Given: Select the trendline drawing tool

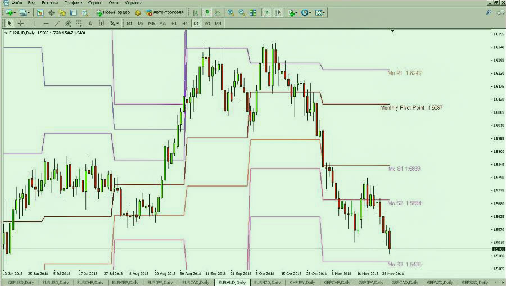Looking at the screenshot, I should [x=57, y=23].
